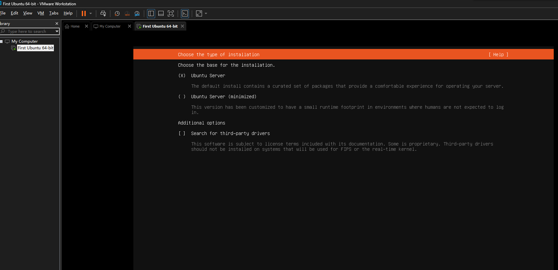Toggle the thumbnail bar view
The image size is (558, 270).
coord(161,13)
